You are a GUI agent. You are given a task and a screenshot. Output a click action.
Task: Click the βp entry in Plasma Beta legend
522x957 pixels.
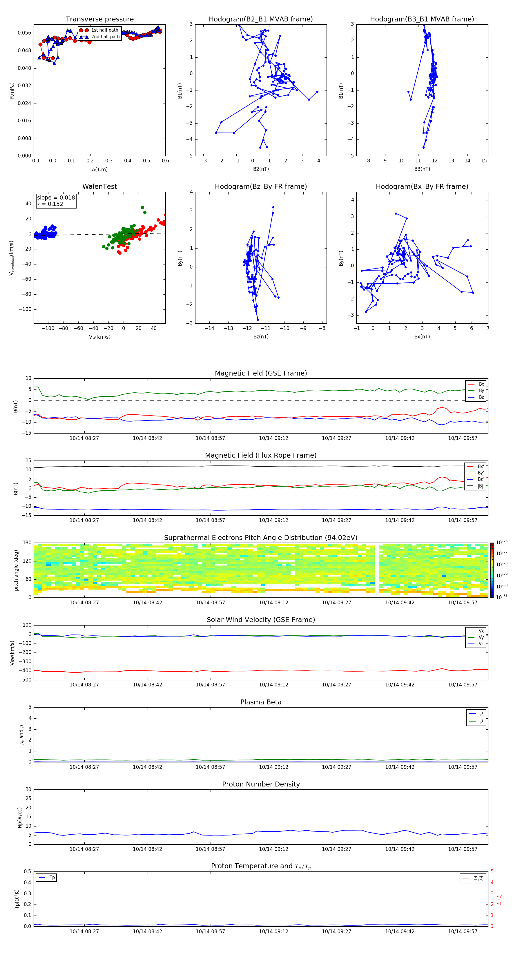pos(476,714)
